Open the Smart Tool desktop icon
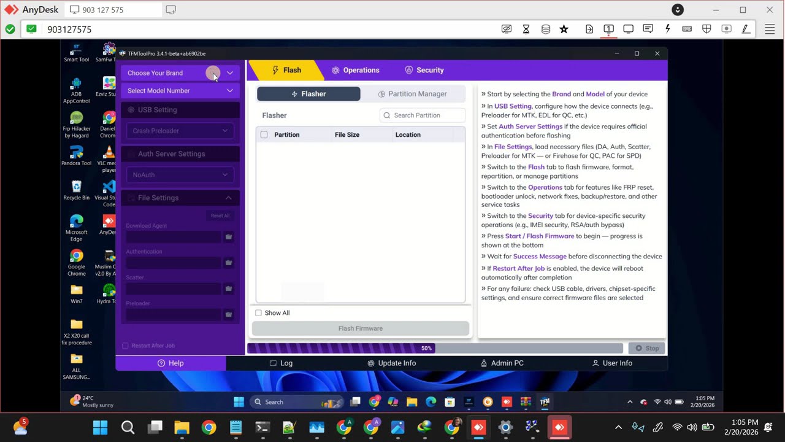The height and width of the screenshot is (442, 785). tap(77, 53)
